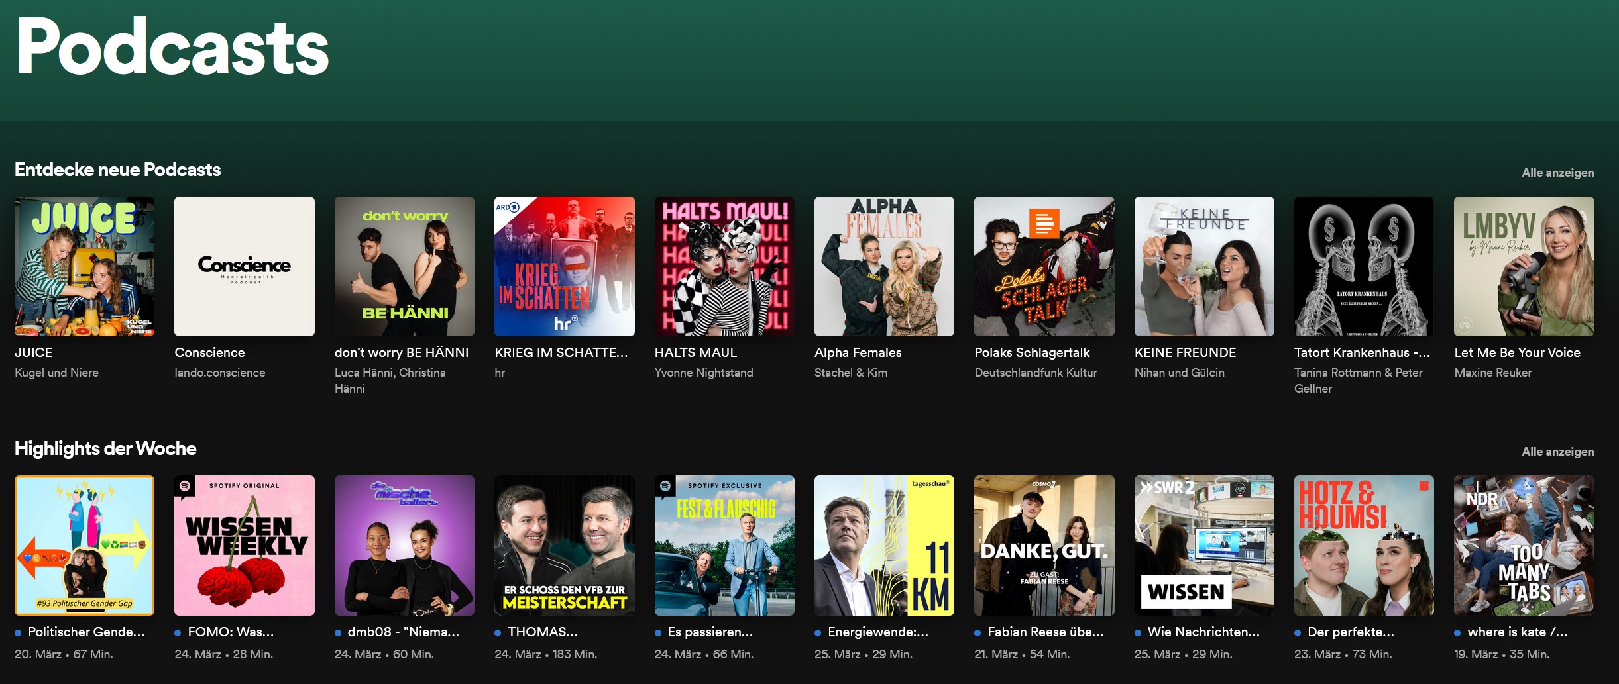
Task: Click the Conscience podcast title
Action: tap(209, 353)
